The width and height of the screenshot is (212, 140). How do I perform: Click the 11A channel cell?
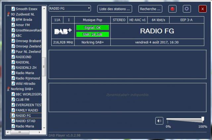pos(57,20)
